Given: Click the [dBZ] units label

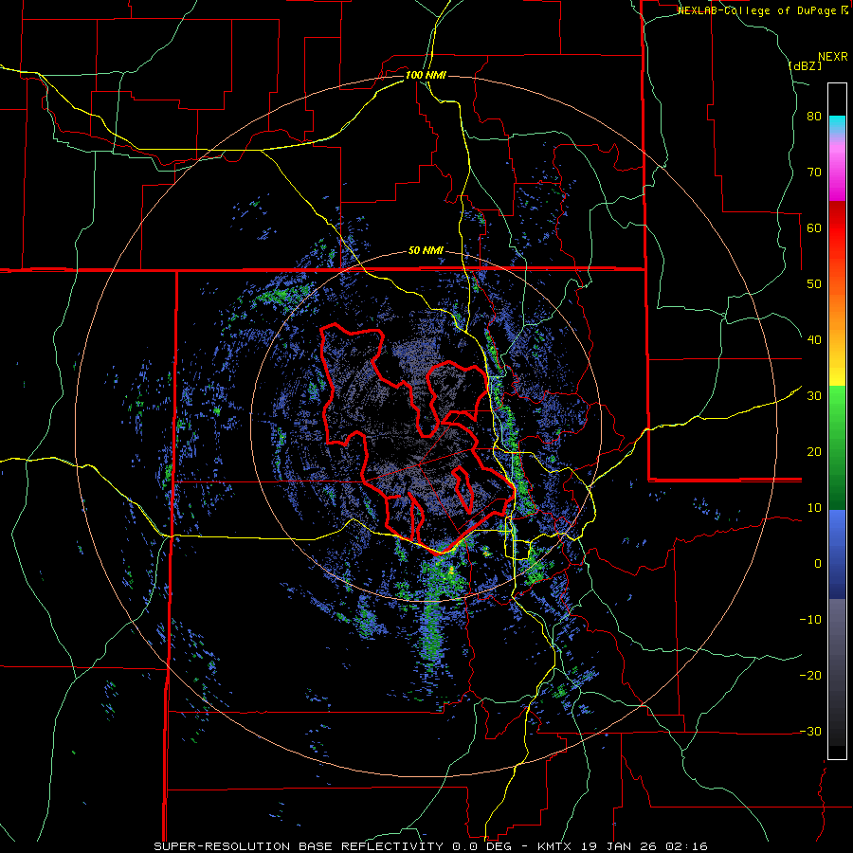Looking at the screenshot, I should coord(805,65).
